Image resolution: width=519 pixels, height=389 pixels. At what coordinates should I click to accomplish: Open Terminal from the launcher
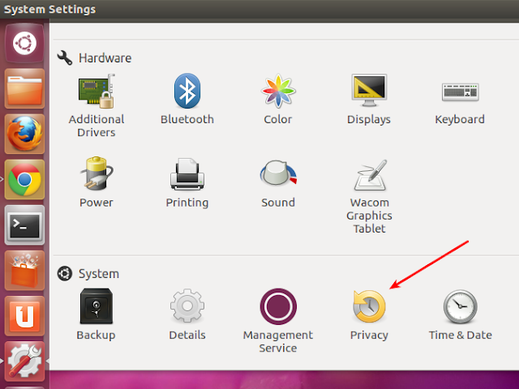point(24,226)
